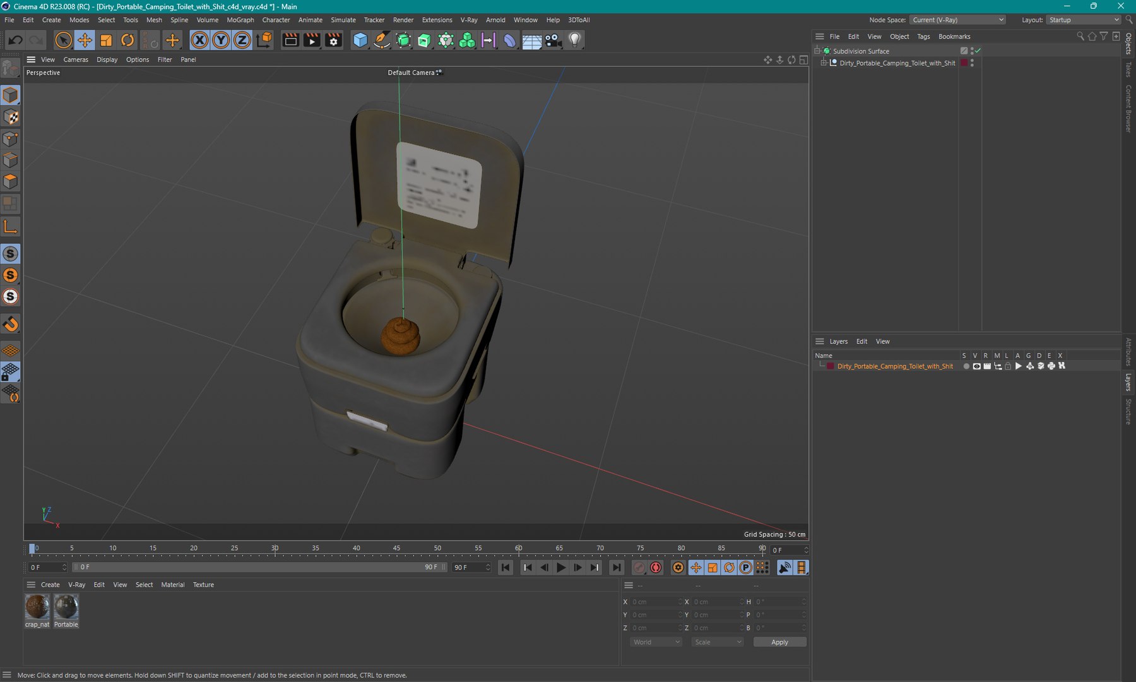The height and width of the screenshot is (682, 1136).
Task: Open Node Space dropdown
Action: [958, 20]
